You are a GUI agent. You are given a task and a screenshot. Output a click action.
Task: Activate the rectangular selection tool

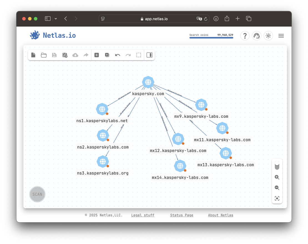pyautogui.click(x=138, y=55)
